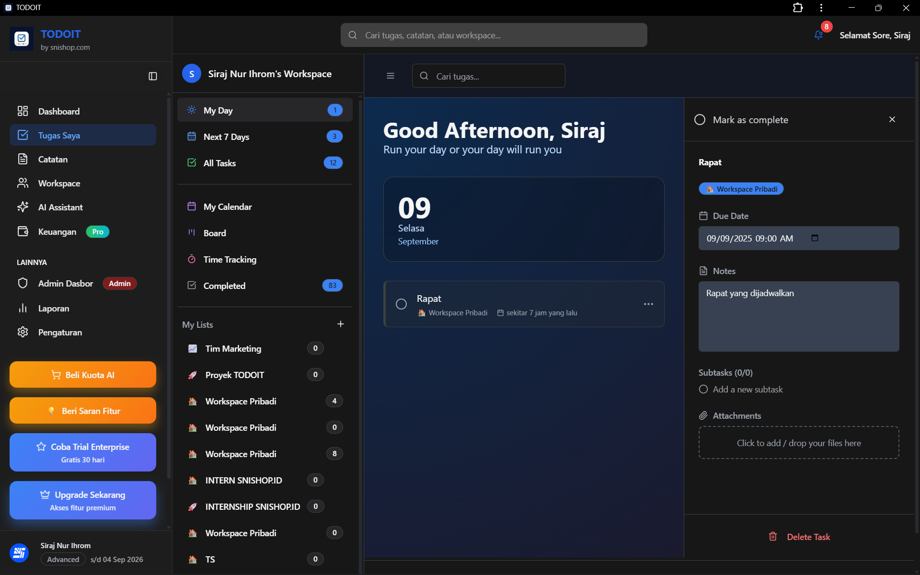
Task: Click the Delete Task button
Action: click(x=799, y=537)
